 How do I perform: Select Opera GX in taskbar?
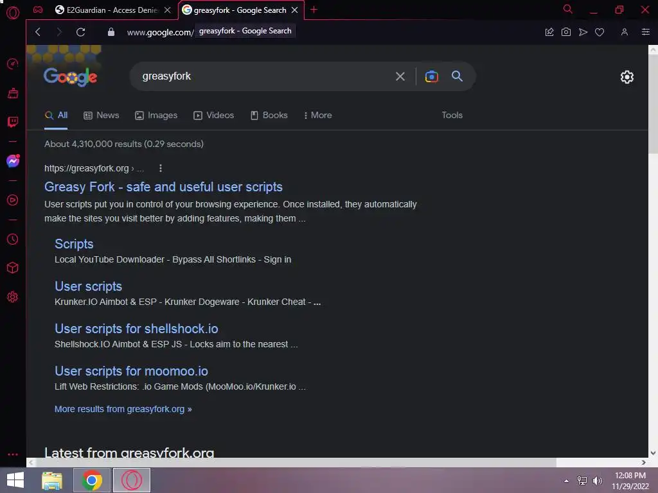click(131, 480)
